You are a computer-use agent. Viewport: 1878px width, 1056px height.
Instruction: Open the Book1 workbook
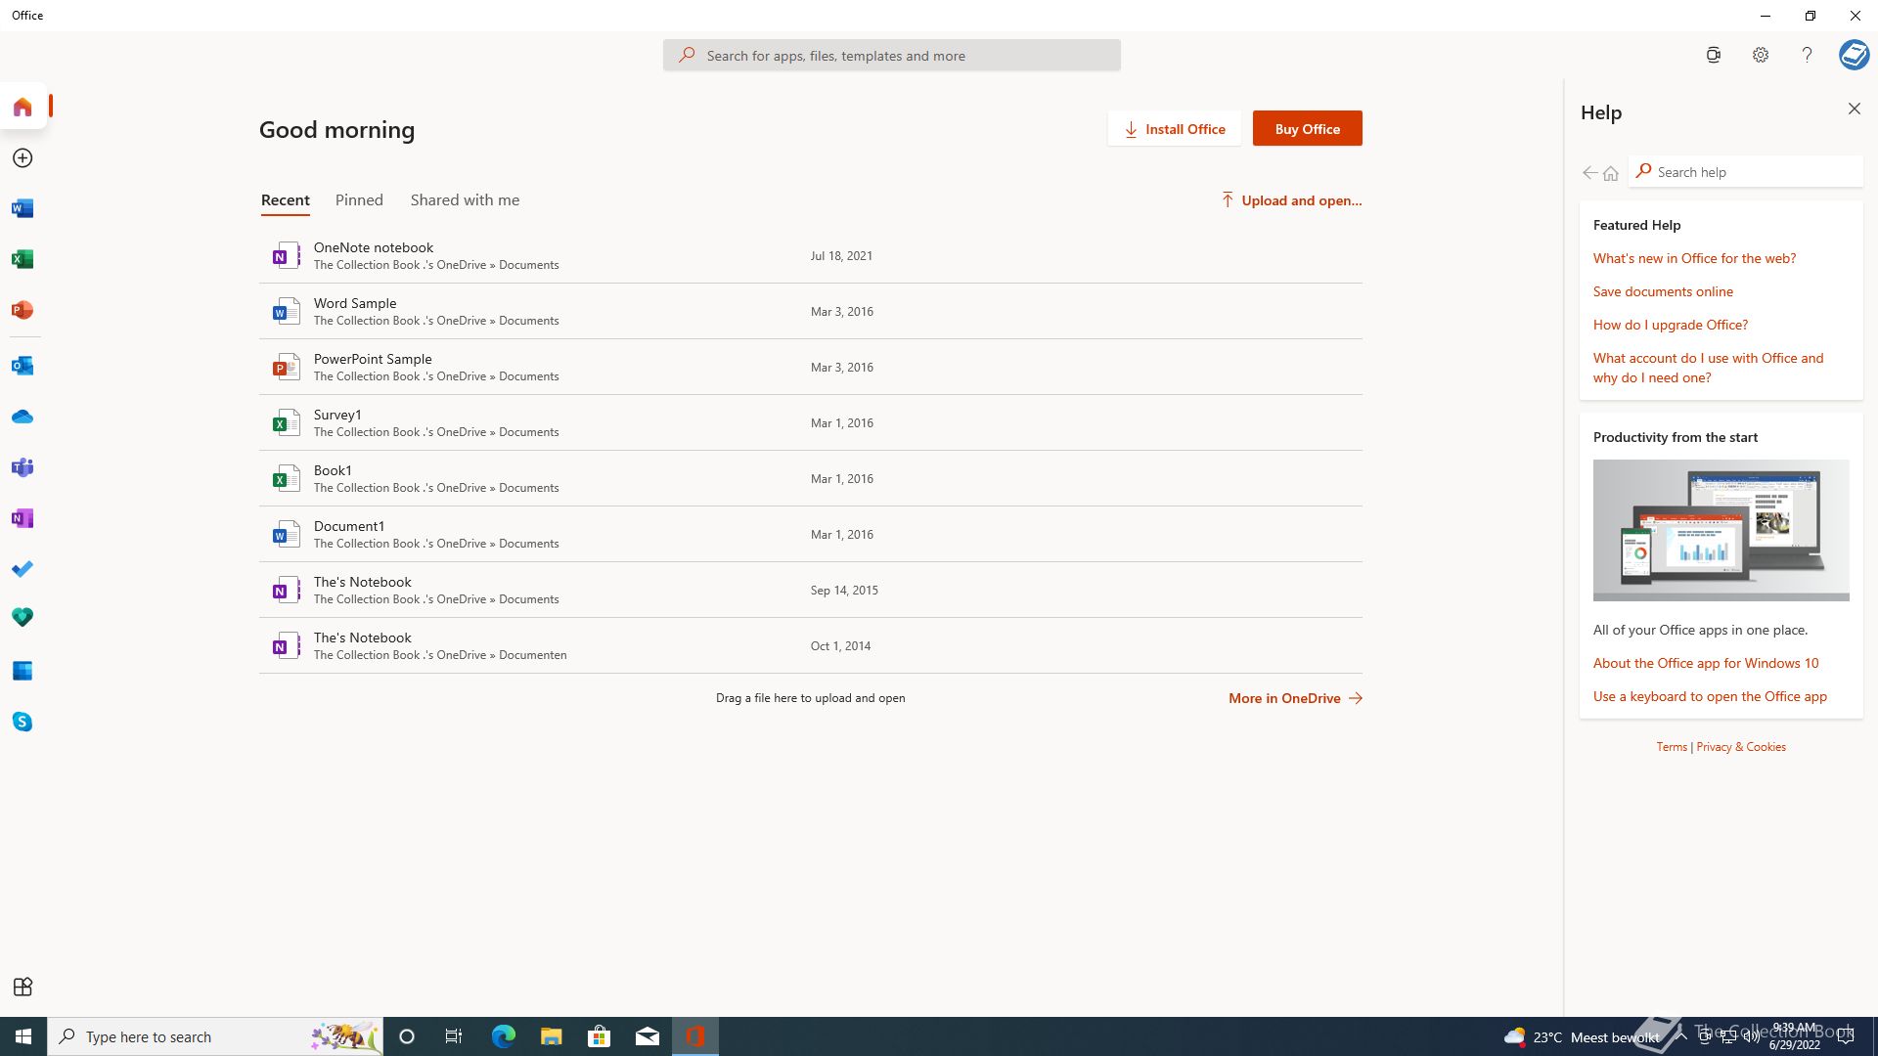pyautogui.click(x=811, y=478)
